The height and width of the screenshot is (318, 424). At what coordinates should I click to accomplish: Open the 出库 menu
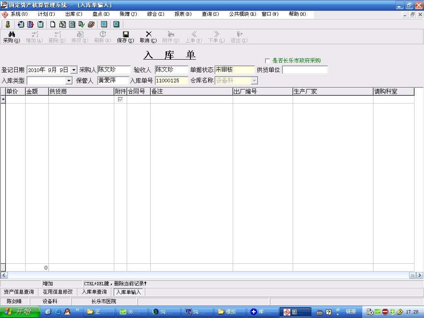(73, 14)
